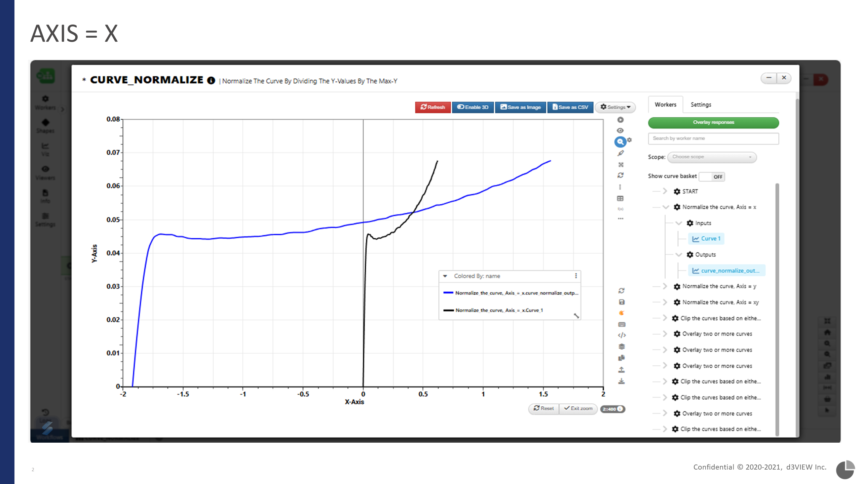Viewport: 861px width, 484px height.
Task: Open the code brackets icon
Action: 622,335
